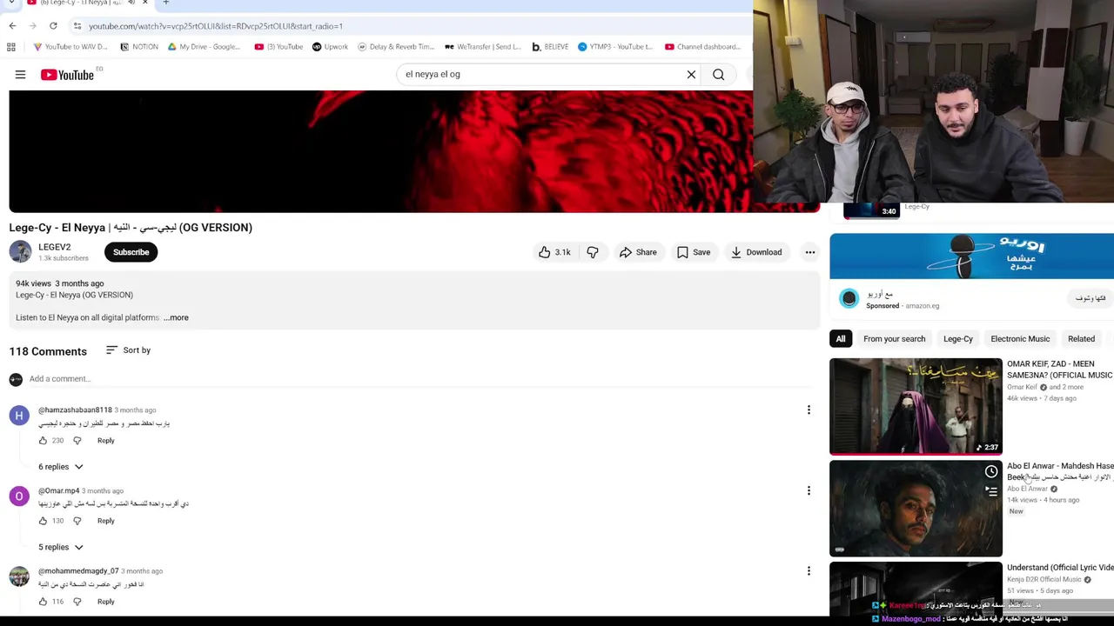The width and height of the screenshot is (1114, 626).
Task: Open the @mohammedmagdy_07 username link
Action: (x=78, y=571)
